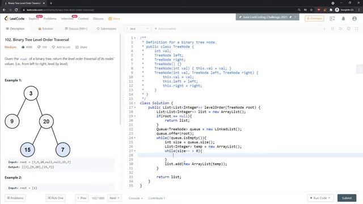Go back in browser history

point(4,10)
